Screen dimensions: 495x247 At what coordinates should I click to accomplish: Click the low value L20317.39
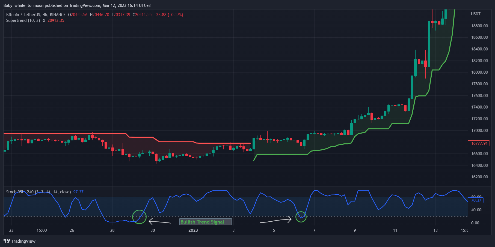121,15
